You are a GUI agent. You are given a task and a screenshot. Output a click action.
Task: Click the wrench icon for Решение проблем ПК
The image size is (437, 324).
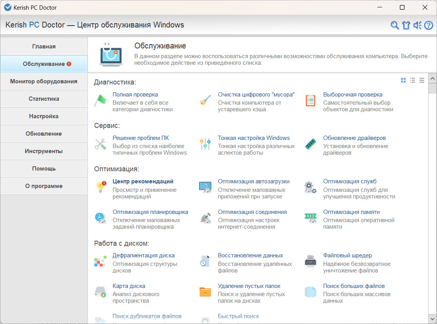tap(100, 144)
